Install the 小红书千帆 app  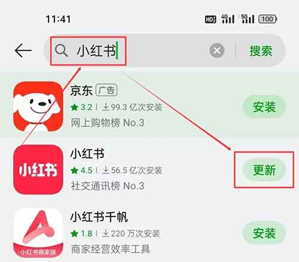(x=264, y=233)
